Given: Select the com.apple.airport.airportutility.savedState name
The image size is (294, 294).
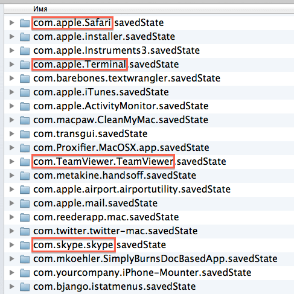Looking at the screenshot, I should (132, 190).
